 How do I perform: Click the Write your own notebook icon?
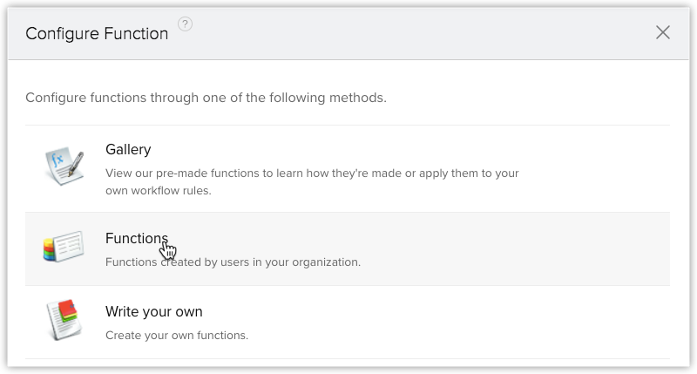[x=64, y=319]
